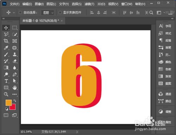The width and height of the screenshot is (176, 135).
Task: Activate the Type tool
Action: click(x=6, y=81)
